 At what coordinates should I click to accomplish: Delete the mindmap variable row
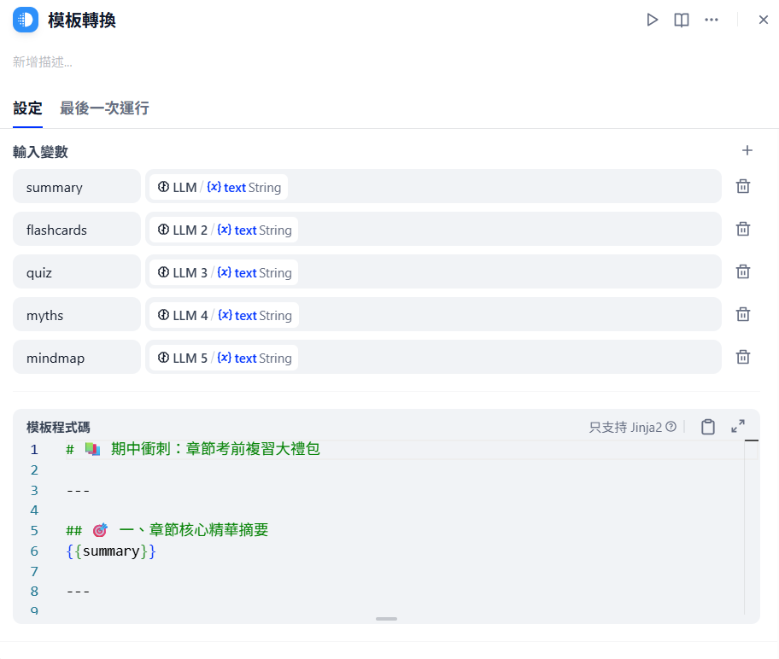[743, 357]
